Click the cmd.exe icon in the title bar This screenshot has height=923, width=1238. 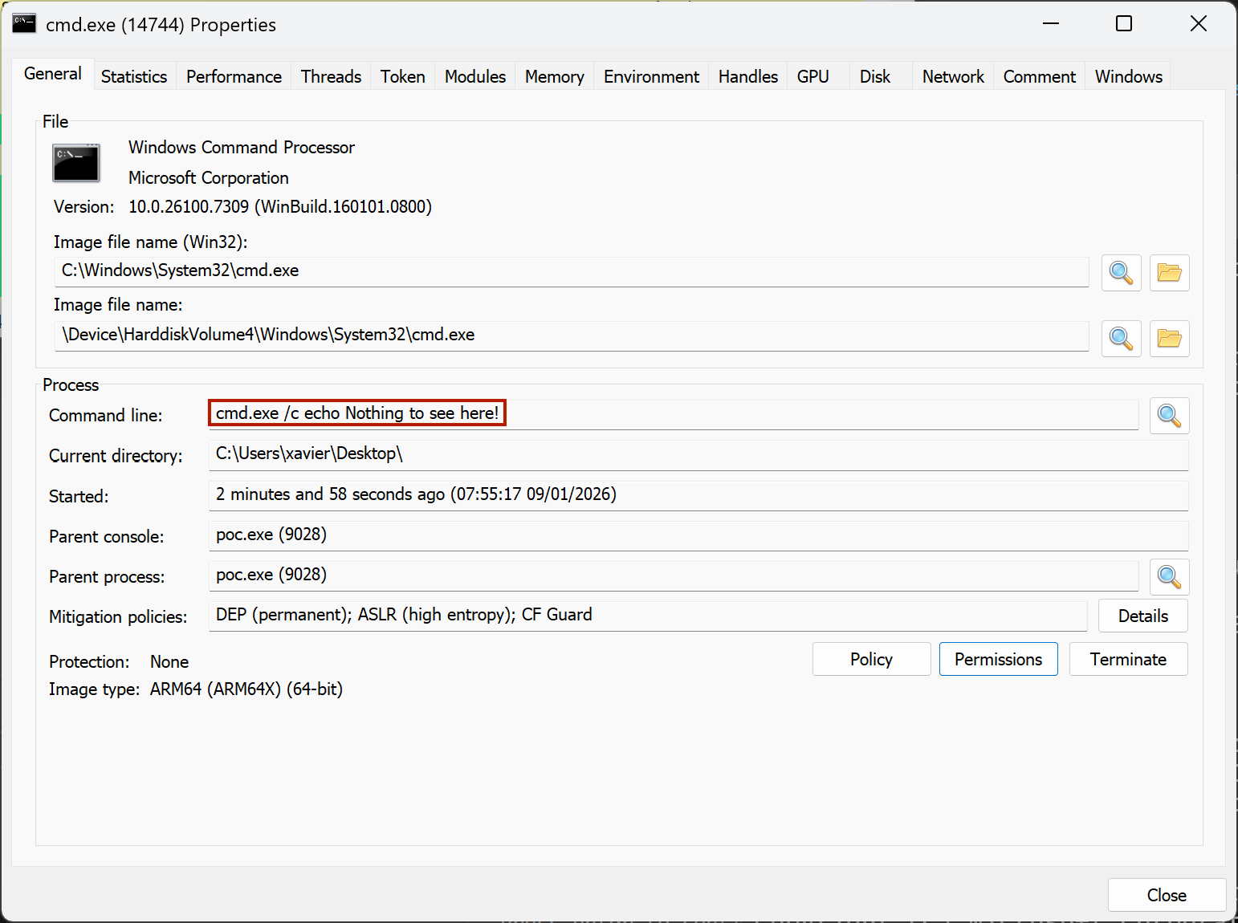(24, 23)
